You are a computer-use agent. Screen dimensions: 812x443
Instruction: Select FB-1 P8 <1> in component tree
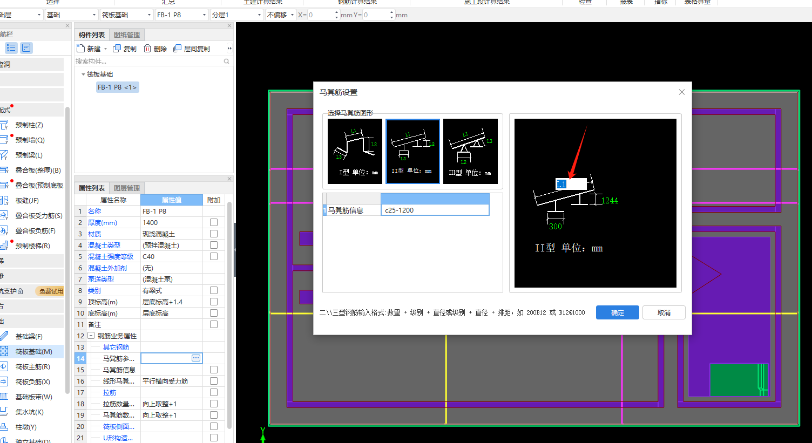[x=117, y=87]
